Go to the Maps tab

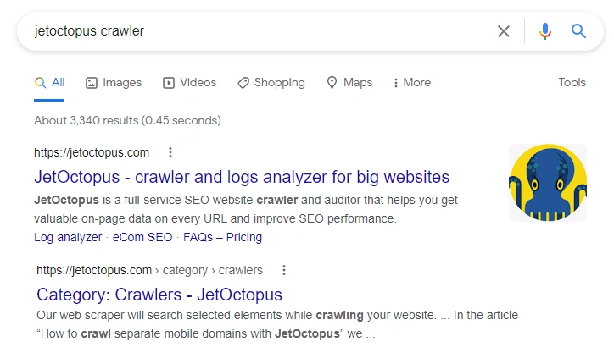349,82
